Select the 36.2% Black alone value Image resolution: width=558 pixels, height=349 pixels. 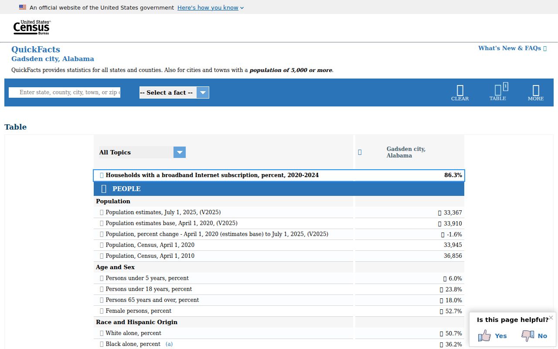(454, 345)
